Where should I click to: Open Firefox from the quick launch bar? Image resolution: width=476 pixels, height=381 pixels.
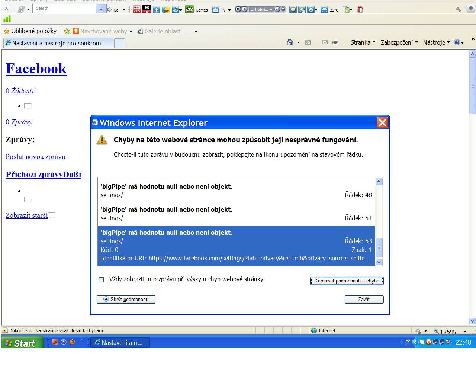point(73,342)
